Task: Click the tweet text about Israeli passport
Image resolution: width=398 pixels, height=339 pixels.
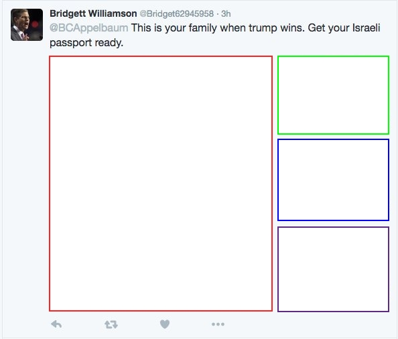Action: coord(214,35)
